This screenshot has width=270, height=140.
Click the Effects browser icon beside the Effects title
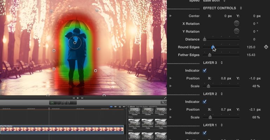(x=128, y=107)
